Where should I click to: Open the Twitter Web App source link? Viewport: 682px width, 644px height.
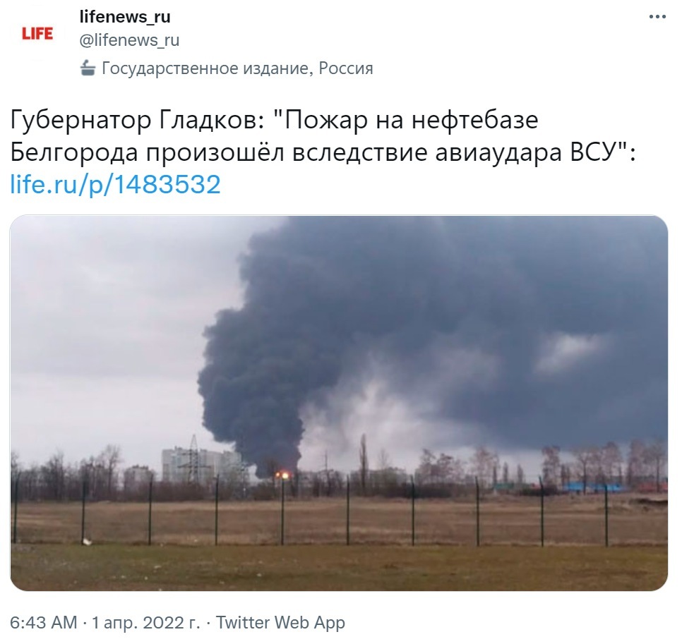pyautogui.click(x=280, y=623)
